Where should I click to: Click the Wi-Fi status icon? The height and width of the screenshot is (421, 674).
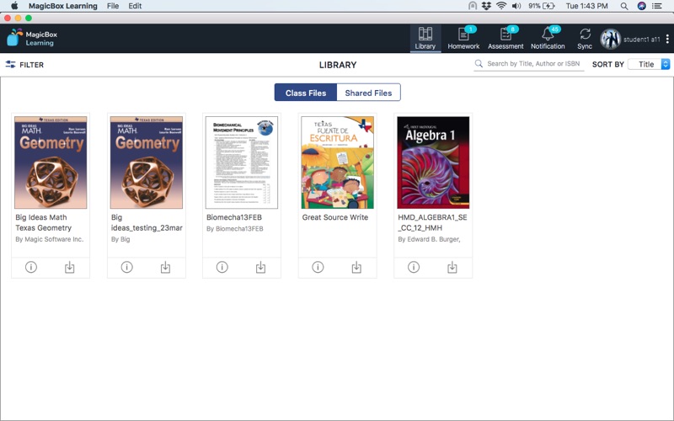(x=501, y=6)
